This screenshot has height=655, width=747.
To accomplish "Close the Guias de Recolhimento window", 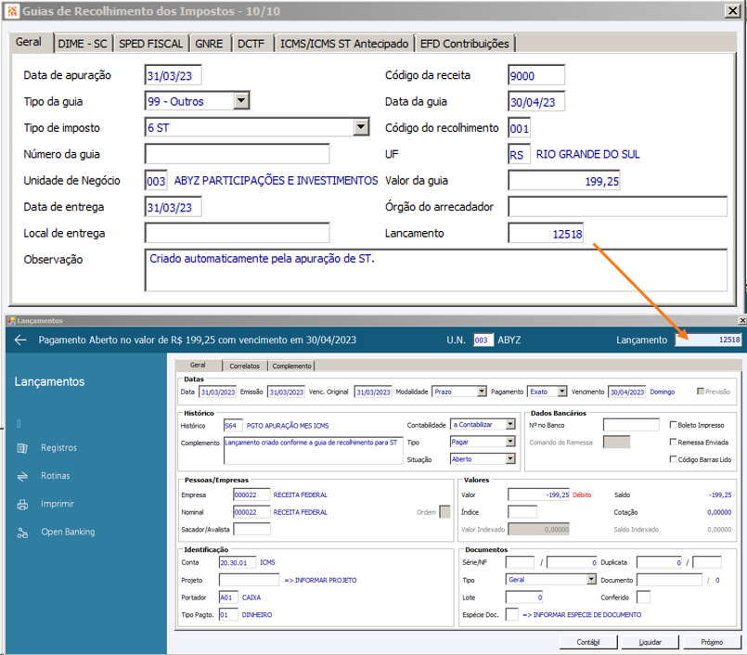I will pos(732,10).
